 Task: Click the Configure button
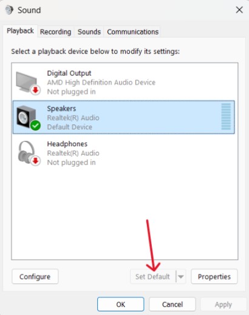click(x=35, y=276)
